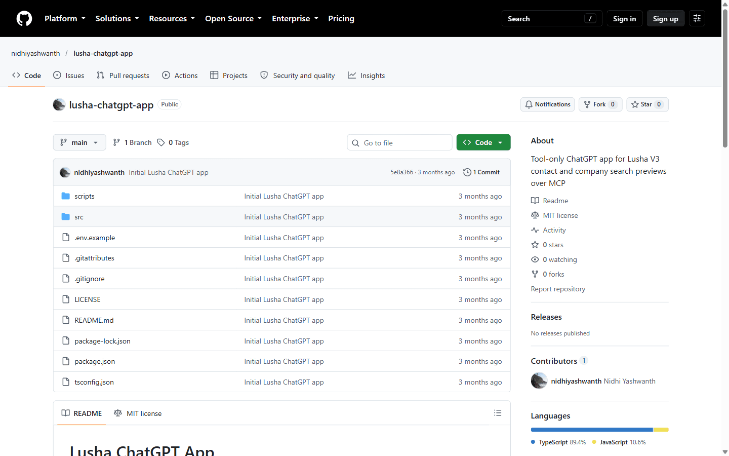729x456 pixels.
Task: View 0 watching watchers
Action: coord(554,259)
